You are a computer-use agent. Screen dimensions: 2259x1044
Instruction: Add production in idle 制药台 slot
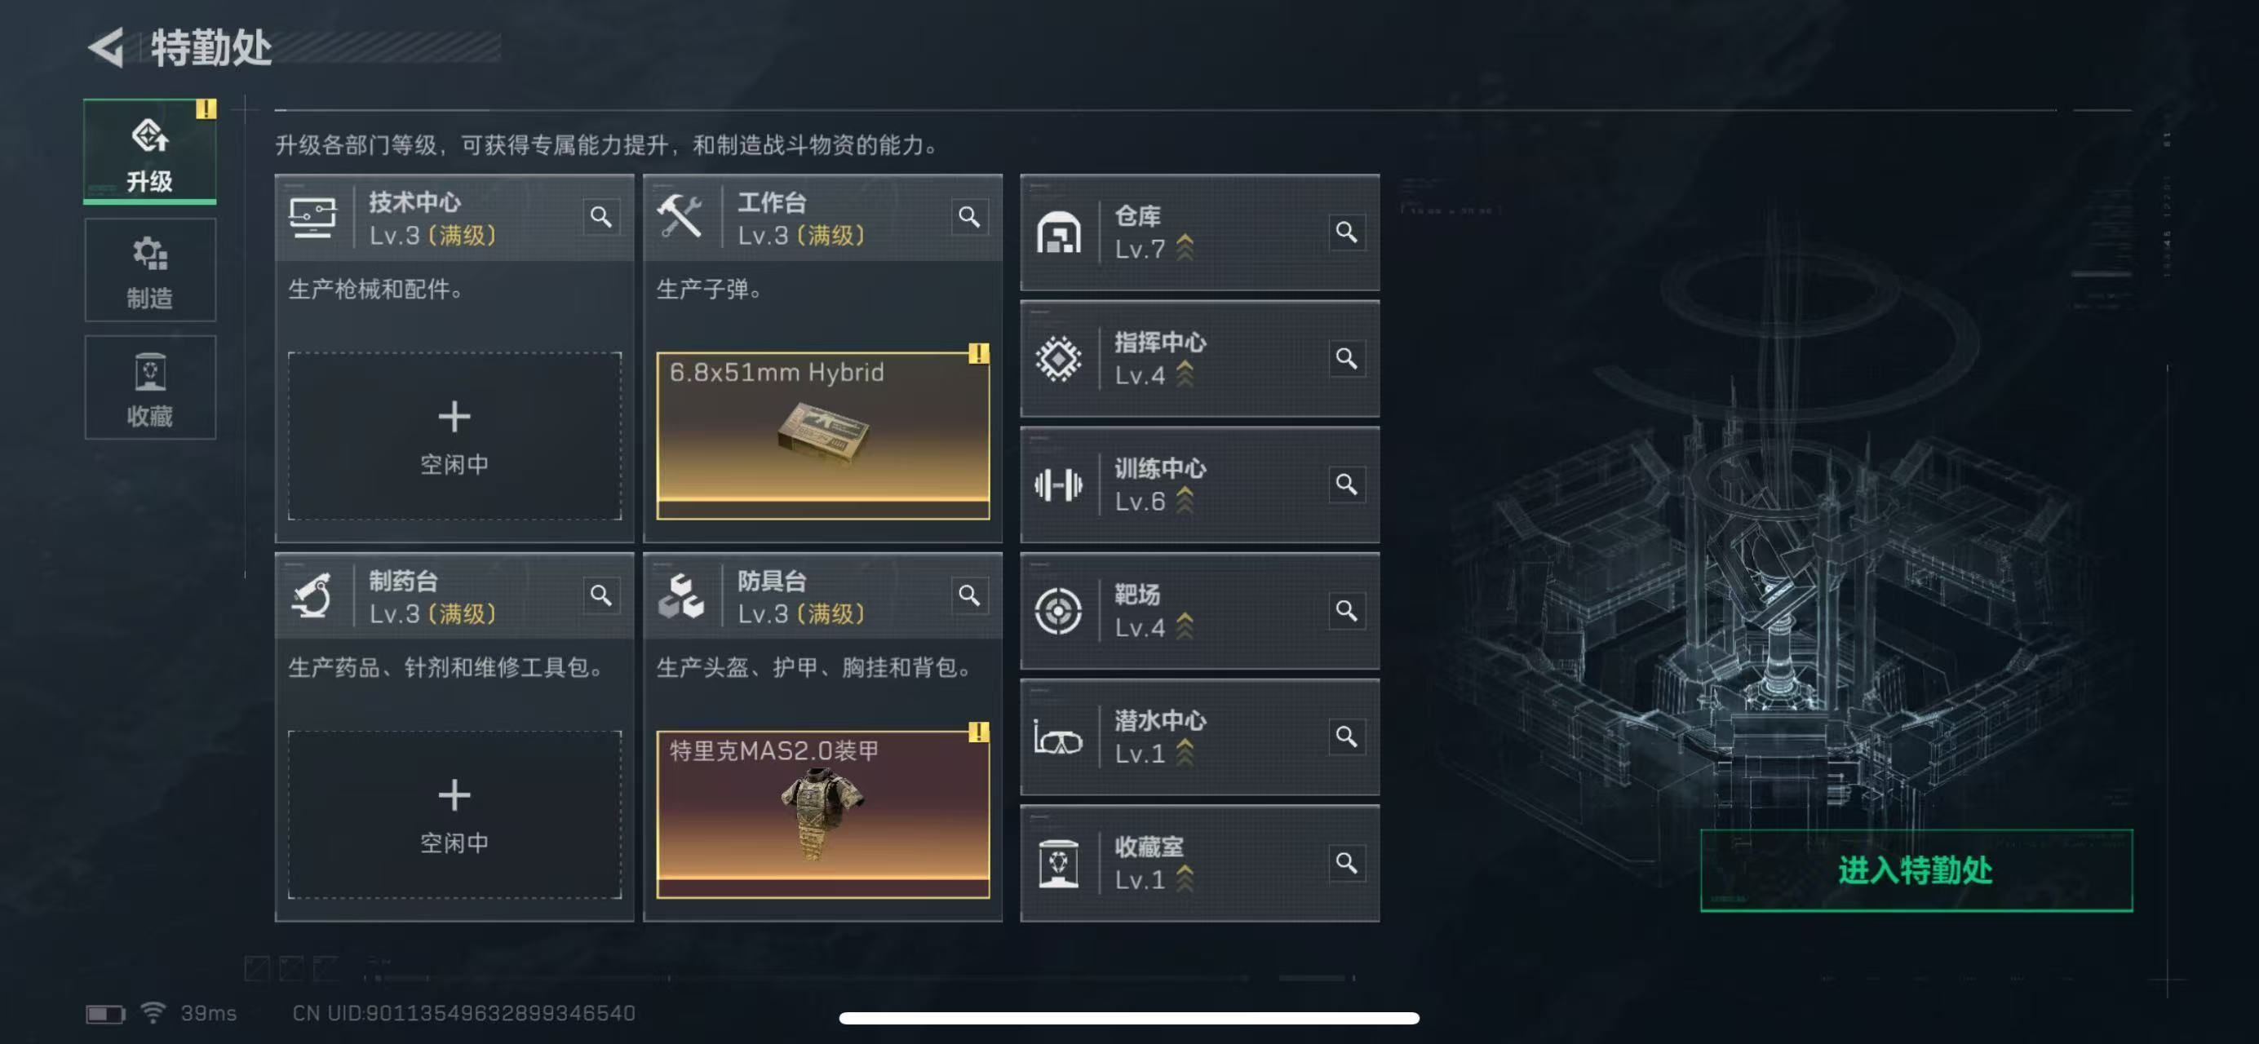pyautogui.click(x=454, y=814)
